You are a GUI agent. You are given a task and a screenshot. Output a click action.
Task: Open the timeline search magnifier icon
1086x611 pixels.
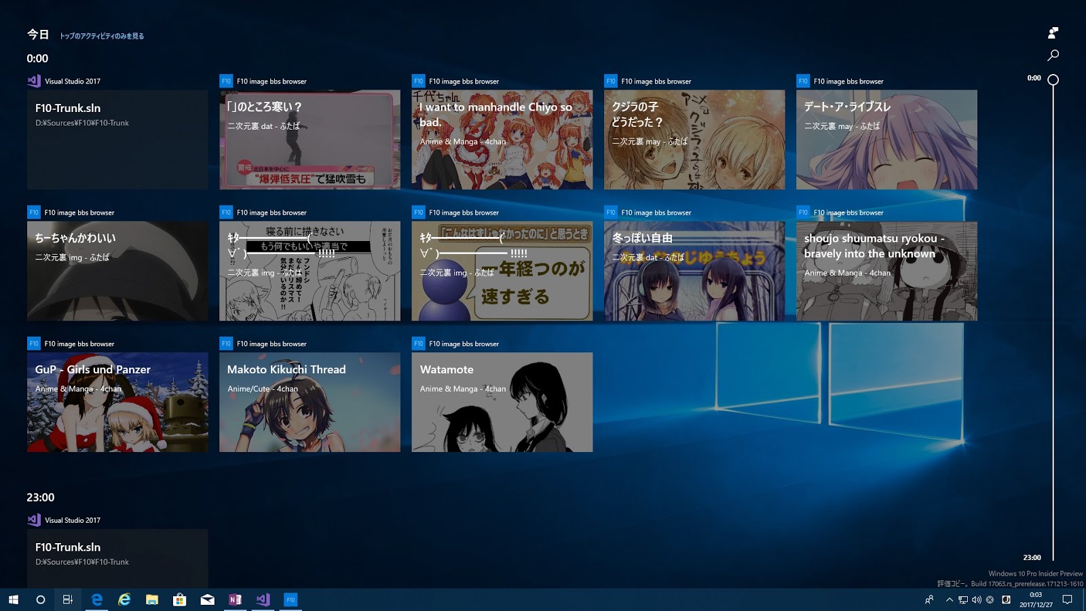click(x=1053, y=55)
